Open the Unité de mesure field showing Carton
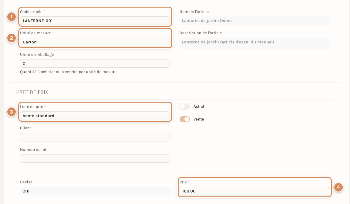The image size is (350, 204). click(95, 42)
